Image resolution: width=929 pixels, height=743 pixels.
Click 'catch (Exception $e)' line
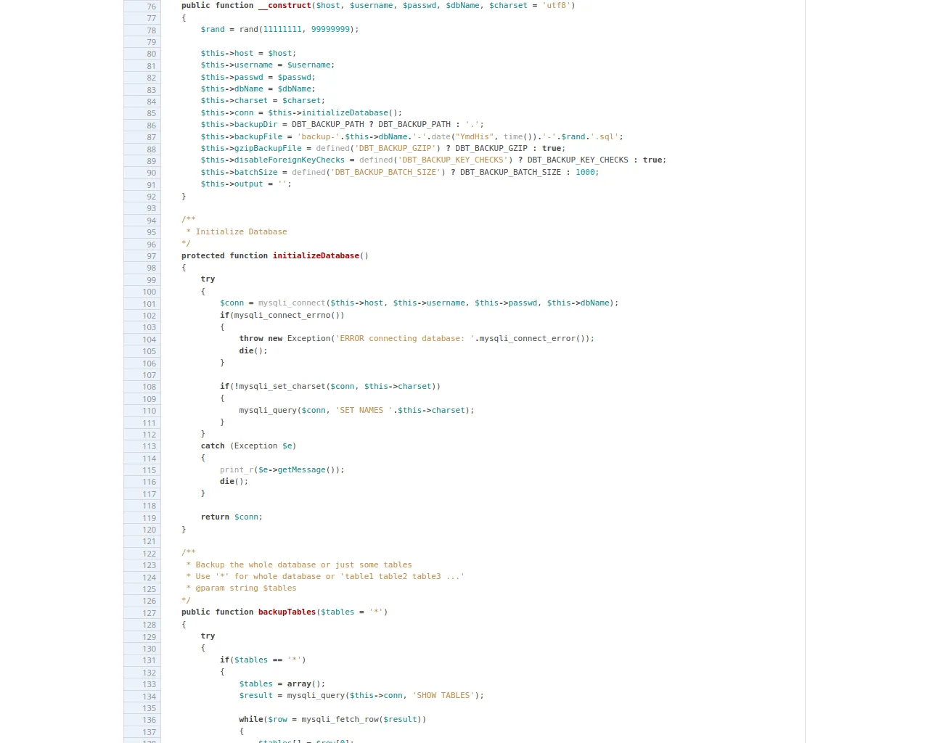click(249, 446)
